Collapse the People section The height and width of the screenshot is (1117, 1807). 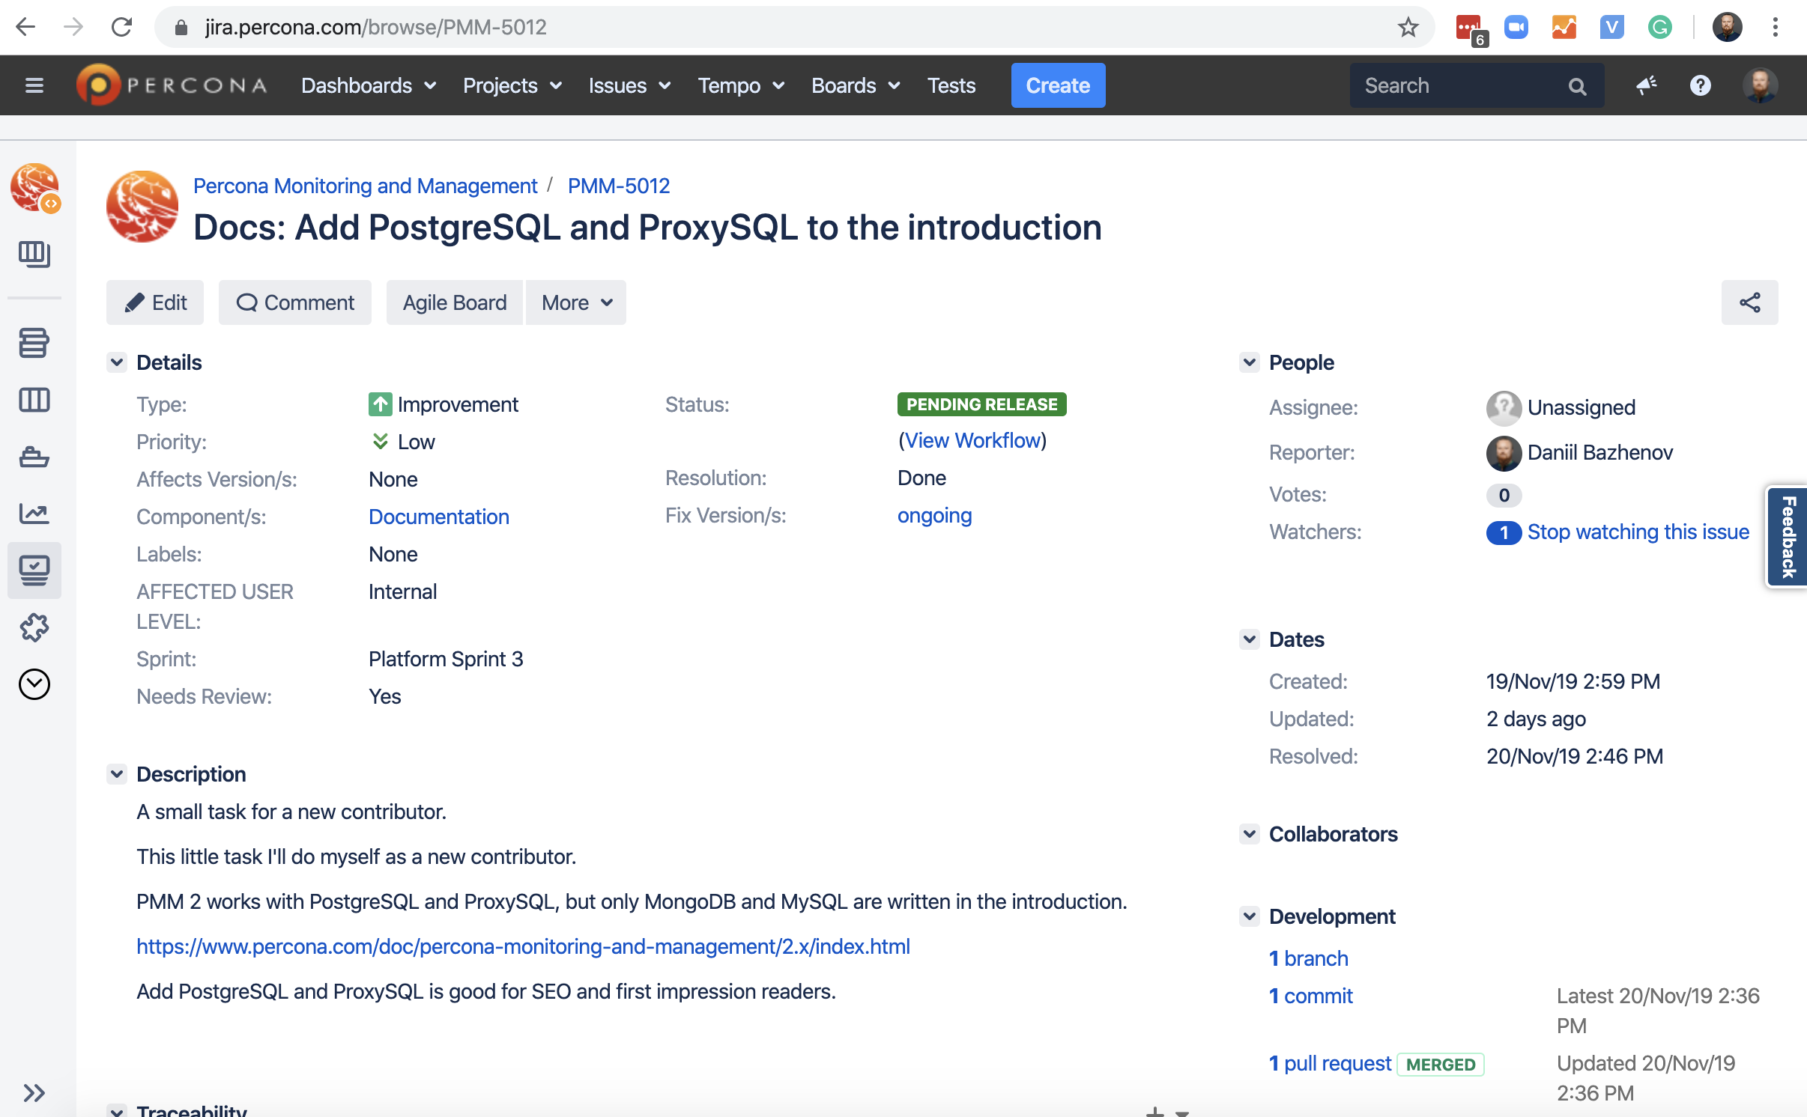pyautogui.click(x=1250, y=362)
